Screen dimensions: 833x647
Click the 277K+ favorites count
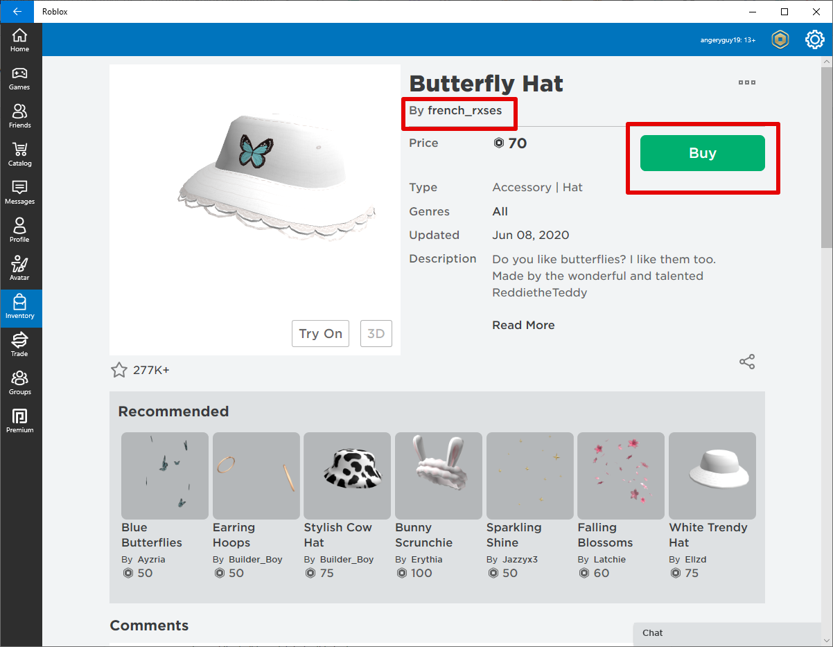(x=151, y=370)
